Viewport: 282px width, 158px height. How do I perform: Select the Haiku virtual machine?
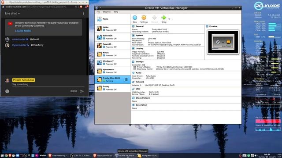(113, 29)
